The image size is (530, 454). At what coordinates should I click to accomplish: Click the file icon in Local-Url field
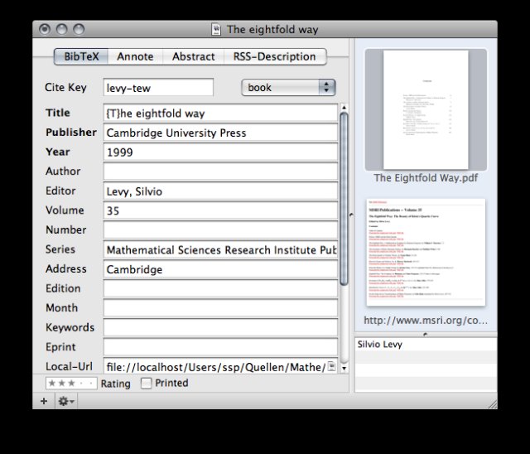331,366
